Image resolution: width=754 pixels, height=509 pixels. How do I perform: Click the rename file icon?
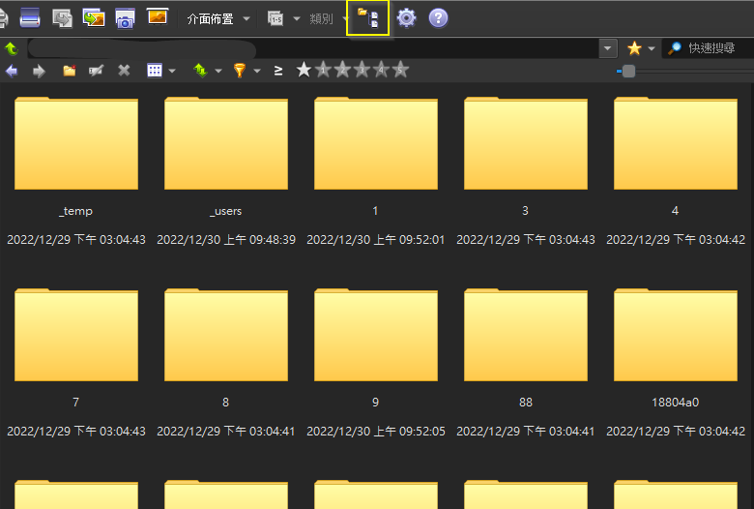(x=96, y=71)
